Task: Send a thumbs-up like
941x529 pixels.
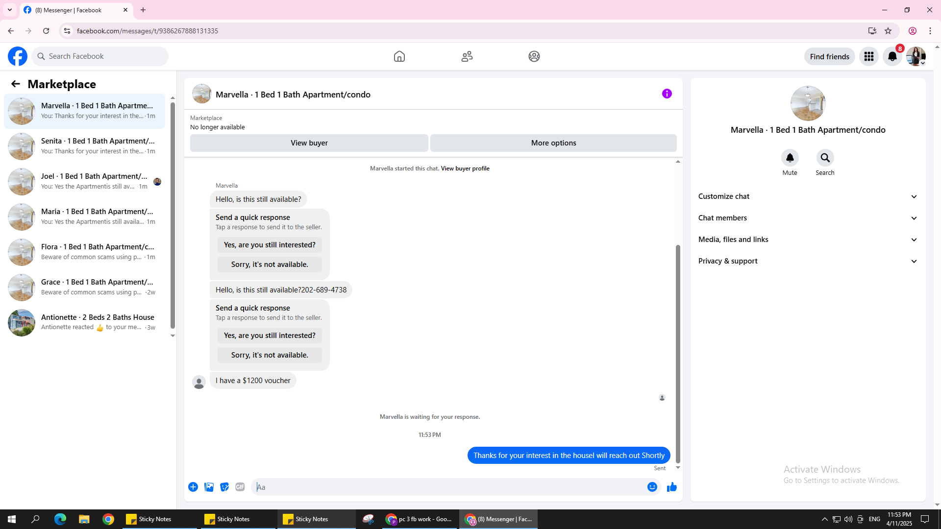Action: coord(672,487)
